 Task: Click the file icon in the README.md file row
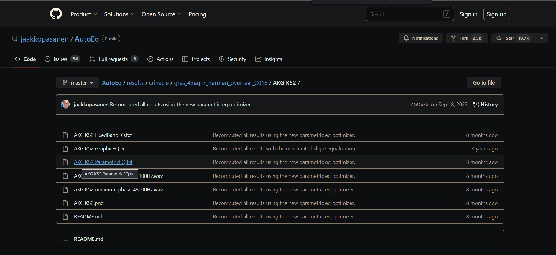(x=65, y=217)
